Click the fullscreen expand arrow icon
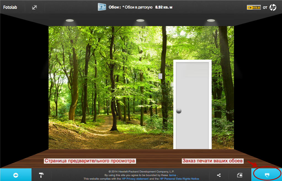282x181 pixels. 34,7
